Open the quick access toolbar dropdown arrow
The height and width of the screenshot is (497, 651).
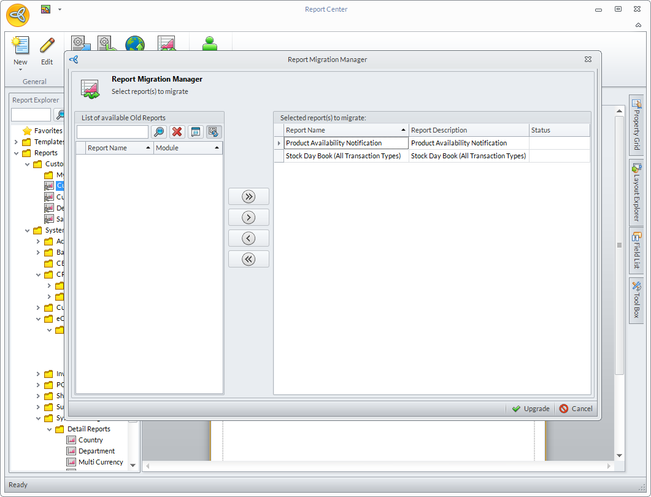click(60, 10)
